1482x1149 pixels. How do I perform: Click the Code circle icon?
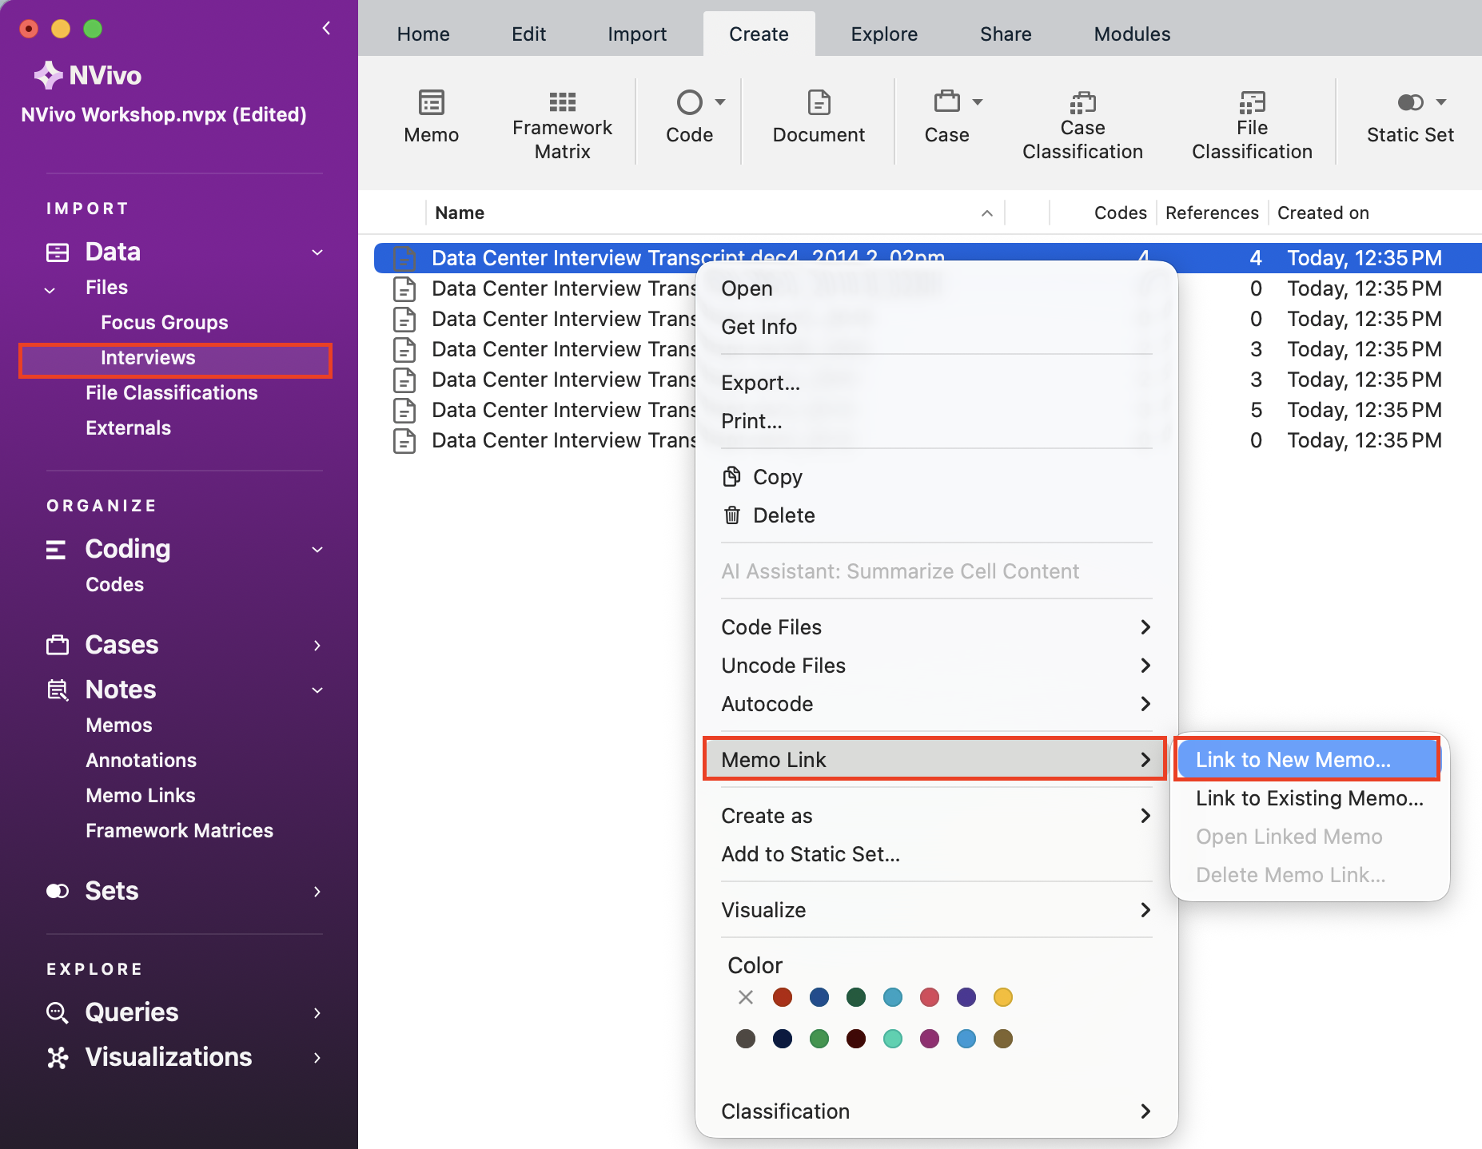tap(689, 102)
